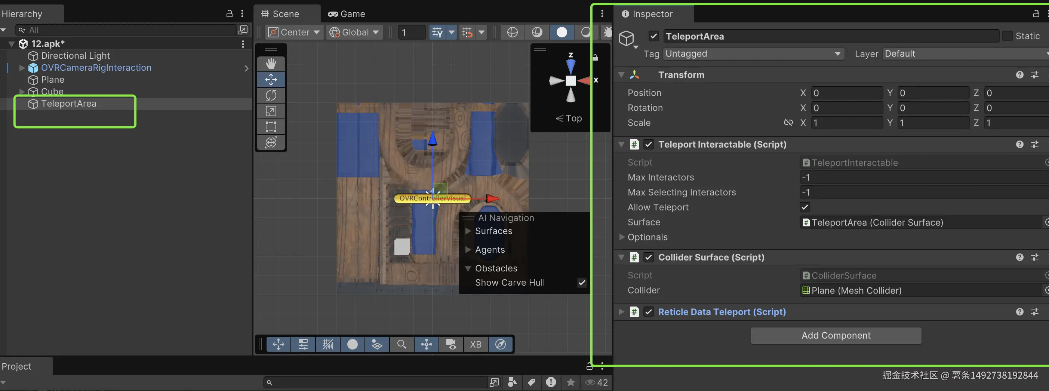Open the Project tab
Viewport: 1049px width, 391px height.
point(16,367)
